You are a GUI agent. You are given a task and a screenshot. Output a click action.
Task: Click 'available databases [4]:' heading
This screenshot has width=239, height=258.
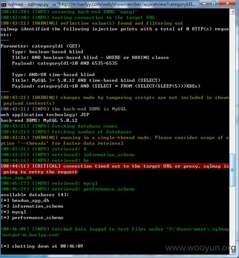[35, 195]
